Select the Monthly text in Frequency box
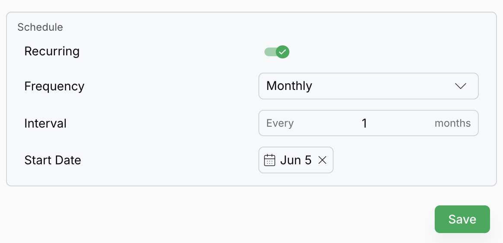Screen dimensions: 503x243 click(289, 86)
